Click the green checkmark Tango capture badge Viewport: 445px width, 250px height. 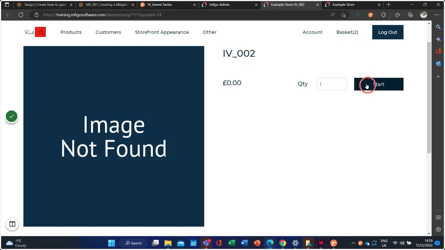[12, 116]
